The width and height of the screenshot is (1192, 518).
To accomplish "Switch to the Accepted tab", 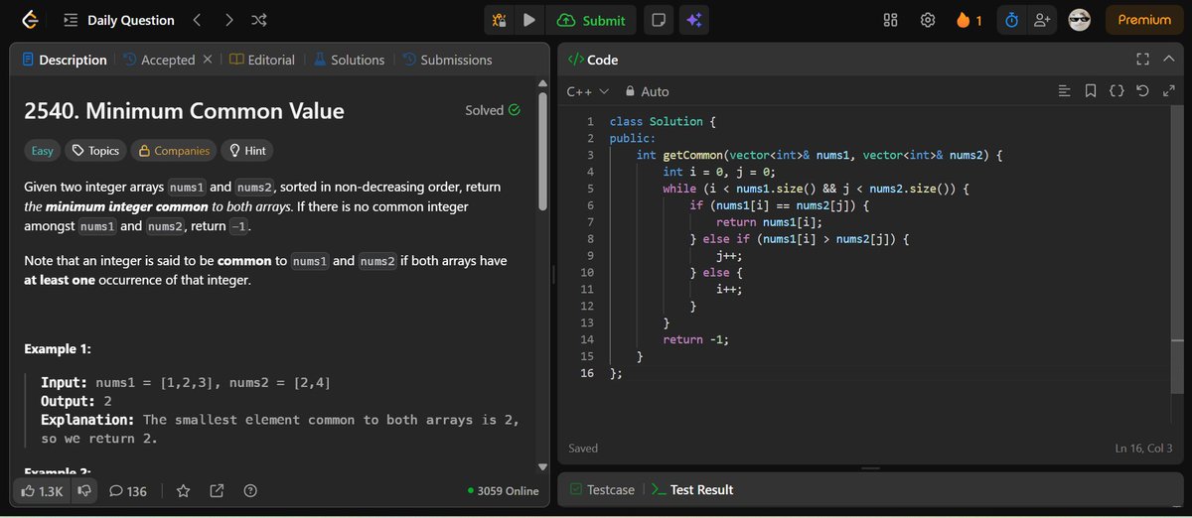I will (159, 60).
